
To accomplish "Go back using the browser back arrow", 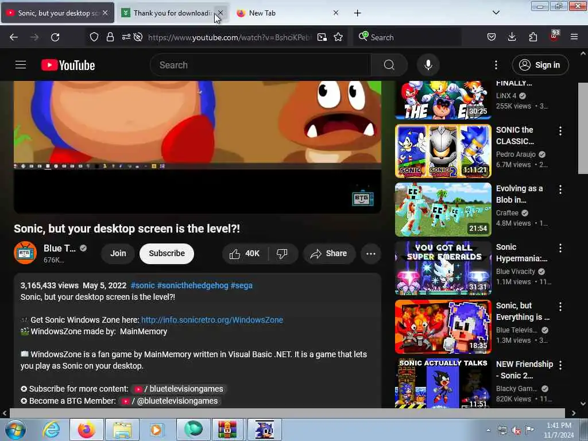I will [x=14, y=37].
